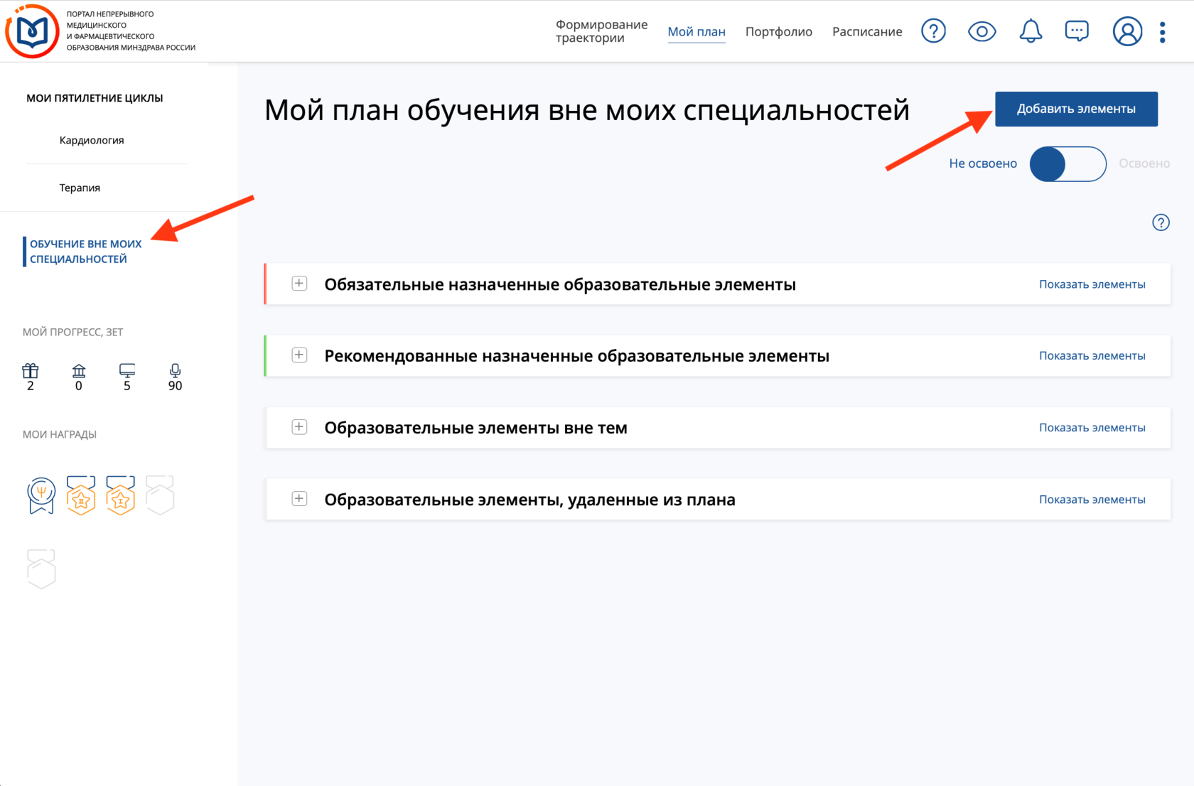Select Кардиология cycle in the sidebar
The width and height of the screenshot is (1194, 786).
pos(92,140)
